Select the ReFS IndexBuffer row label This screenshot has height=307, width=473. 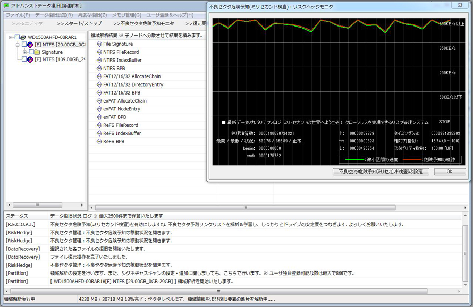click(122, 133)
